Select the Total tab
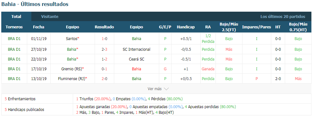313x116 pixels. coord(16,16)
